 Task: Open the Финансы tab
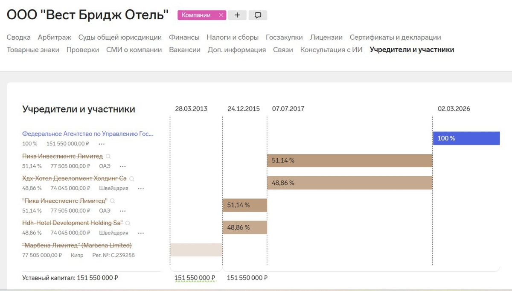pyautogui.click(x=184, y=38)
